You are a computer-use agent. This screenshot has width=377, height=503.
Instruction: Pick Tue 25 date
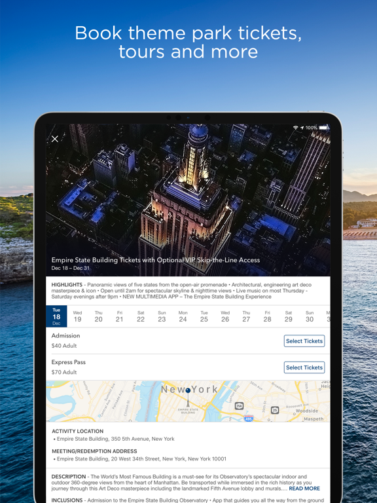tap(204, 316)
